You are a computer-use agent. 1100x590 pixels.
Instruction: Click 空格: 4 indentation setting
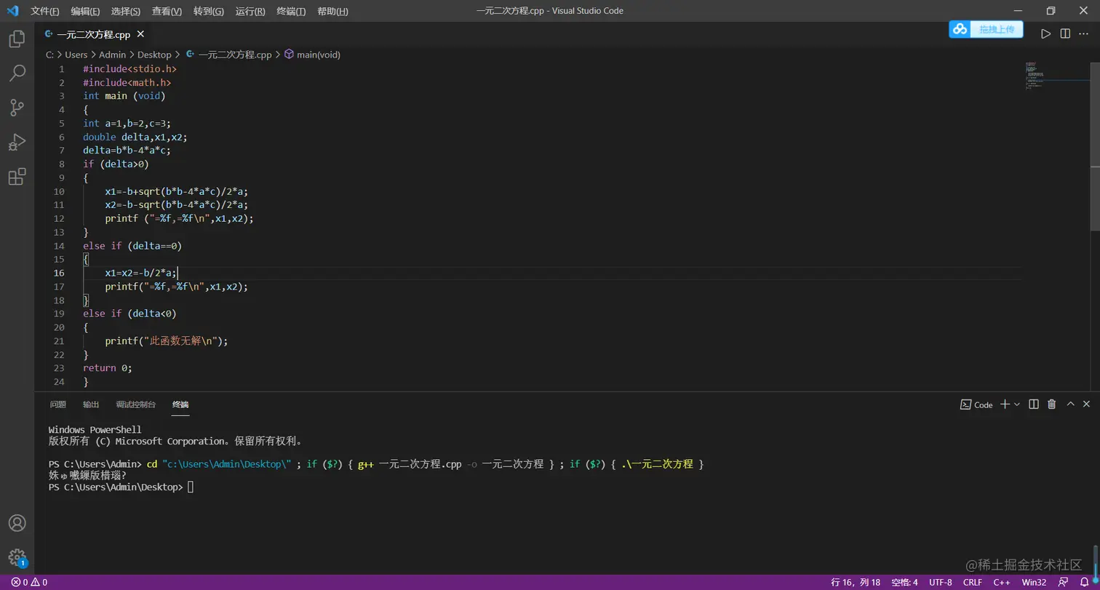[x=905, y=582]
